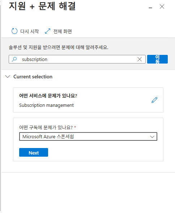Click the 어떤 구독에 문제가 있나요? label
The image size is (175, 213).
46,127
